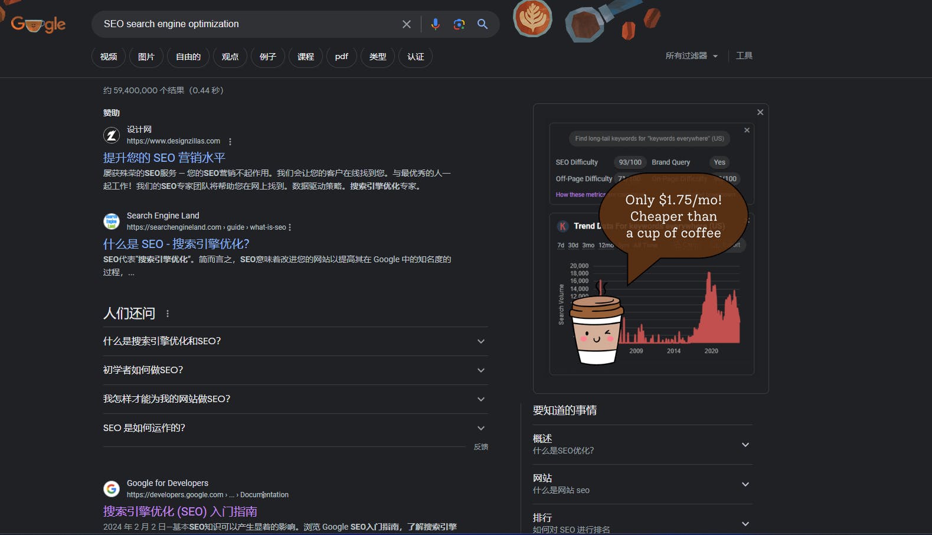Expand question 什么是搜索引擎优化和SEO?

(295, 341)
